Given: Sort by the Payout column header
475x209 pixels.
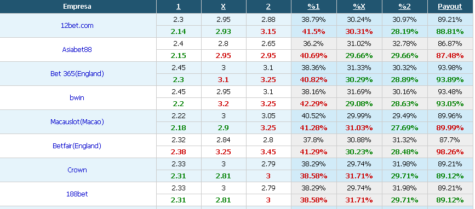Looking at the screenshot, I should point(450,7).
